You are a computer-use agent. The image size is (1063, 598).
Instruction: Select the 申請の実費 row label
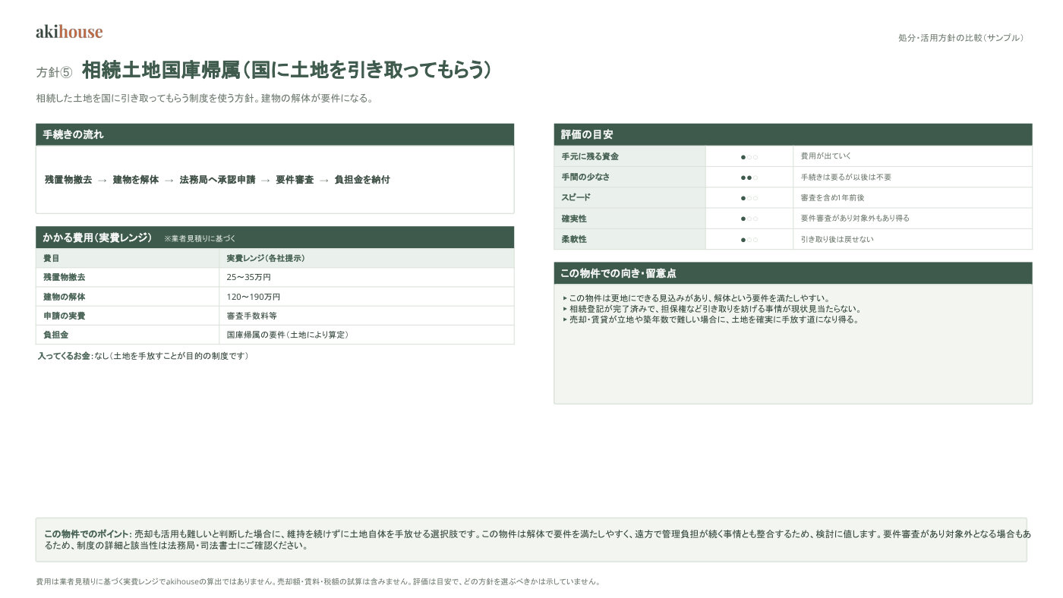pyautogui.click(x=128, y=316)
